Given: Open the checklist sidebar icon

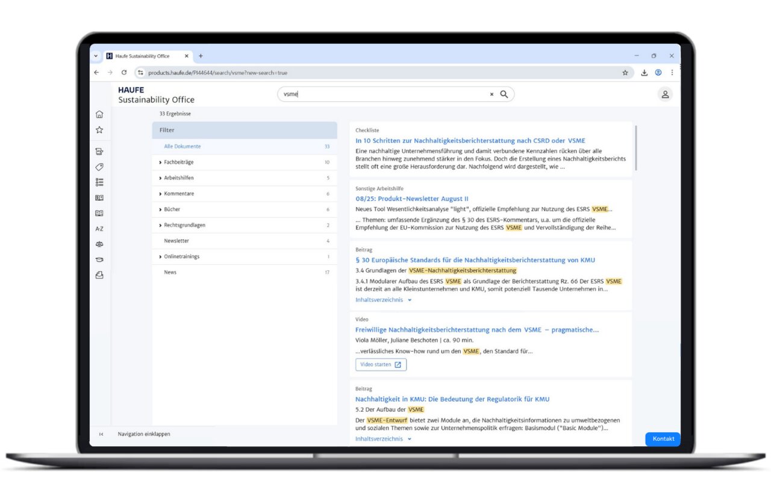Looking at the screenshot, I should (x=99, y=182).
